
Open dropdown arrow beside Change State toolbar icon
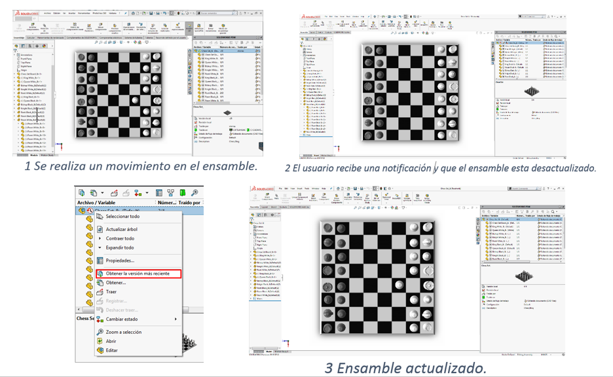147,192
